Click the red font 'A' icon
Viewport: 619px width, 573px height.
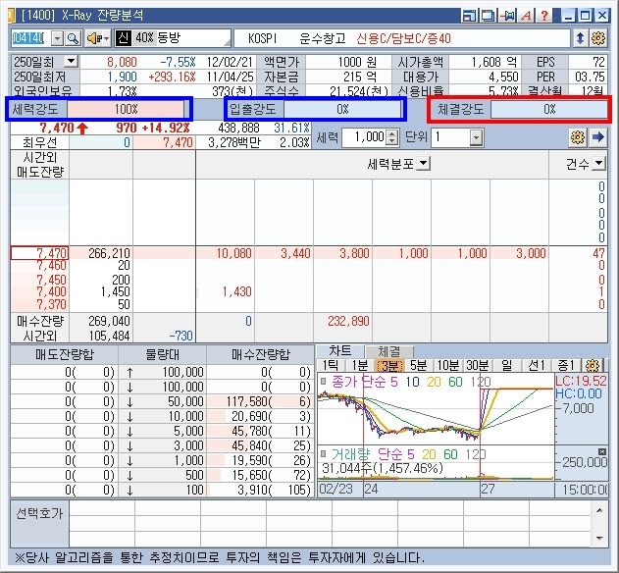click(x=526, y=16)
